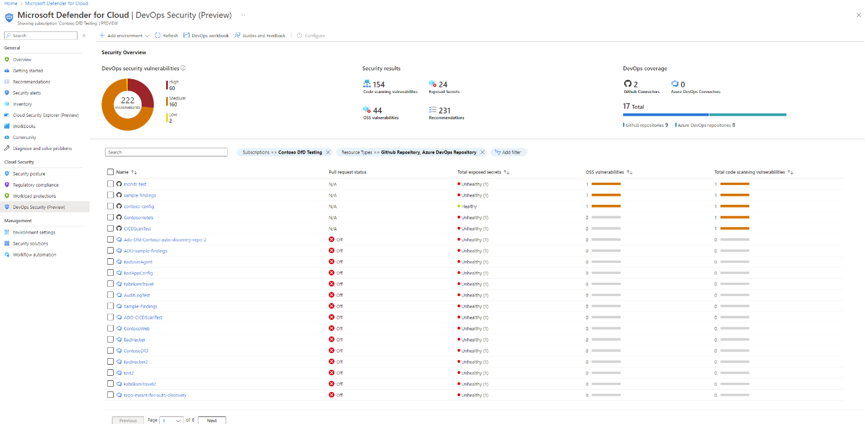Select the ContosoHotels row checkbox
865x424 pixels.
(110, 218)
